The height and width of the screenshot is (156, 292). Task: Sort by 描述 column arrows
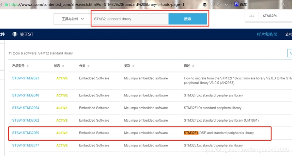[193, 66]
